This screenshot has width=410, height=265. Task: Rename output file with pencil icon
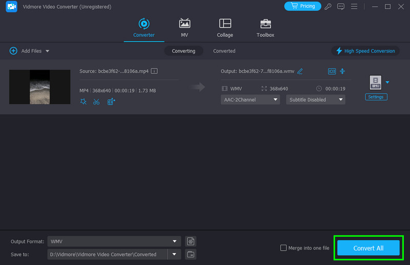(300, 71)
